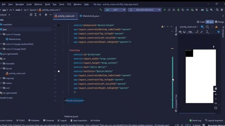225x126 pixels.
Task: Open the default margins 0dp dropdown
Action: tap(190, 32)
